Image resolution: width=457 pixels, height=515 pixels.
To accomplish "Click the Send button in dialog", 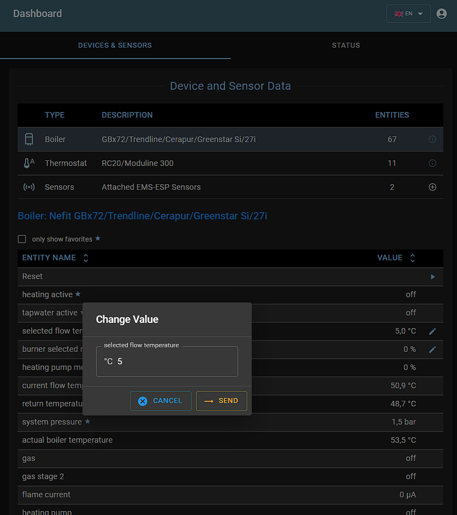I will click(x=222, y=401).
